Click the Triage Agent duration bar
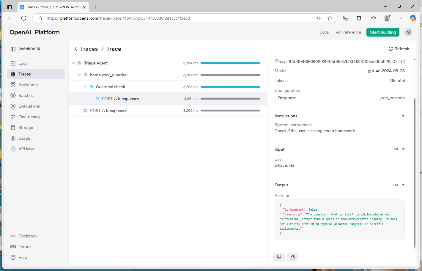Image resolution: width=422 pixels, height=271 pixels. (230, 63)
